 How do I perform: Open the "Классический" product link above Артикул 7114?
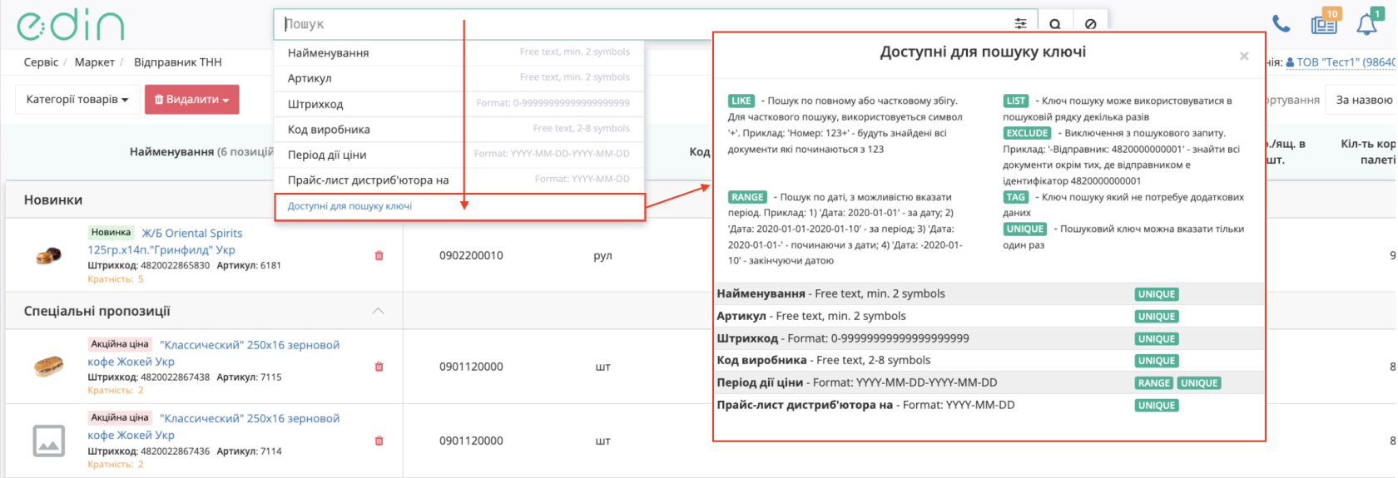(214, 426)
